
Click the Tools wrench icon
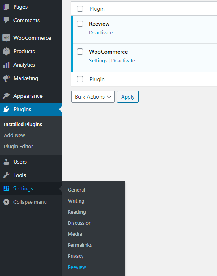click(6, 175)
